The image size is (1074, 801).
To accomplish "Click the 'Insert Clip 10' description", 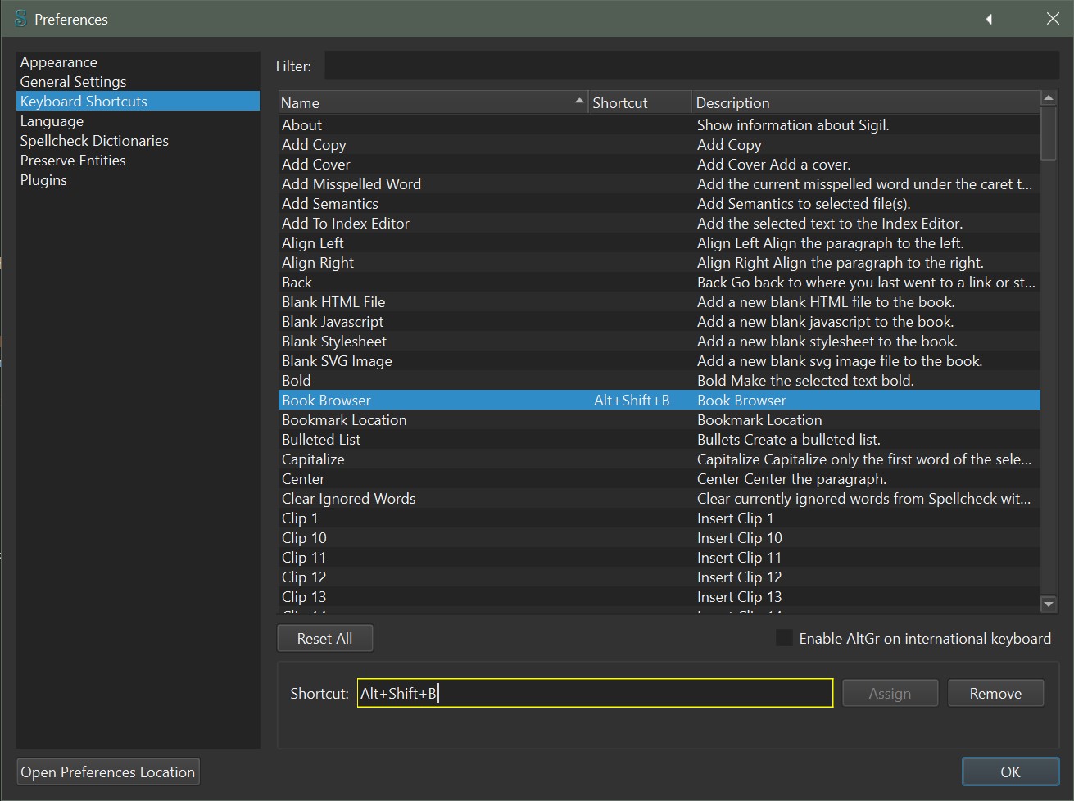I will pyautogui.click(x=740, y=538).
